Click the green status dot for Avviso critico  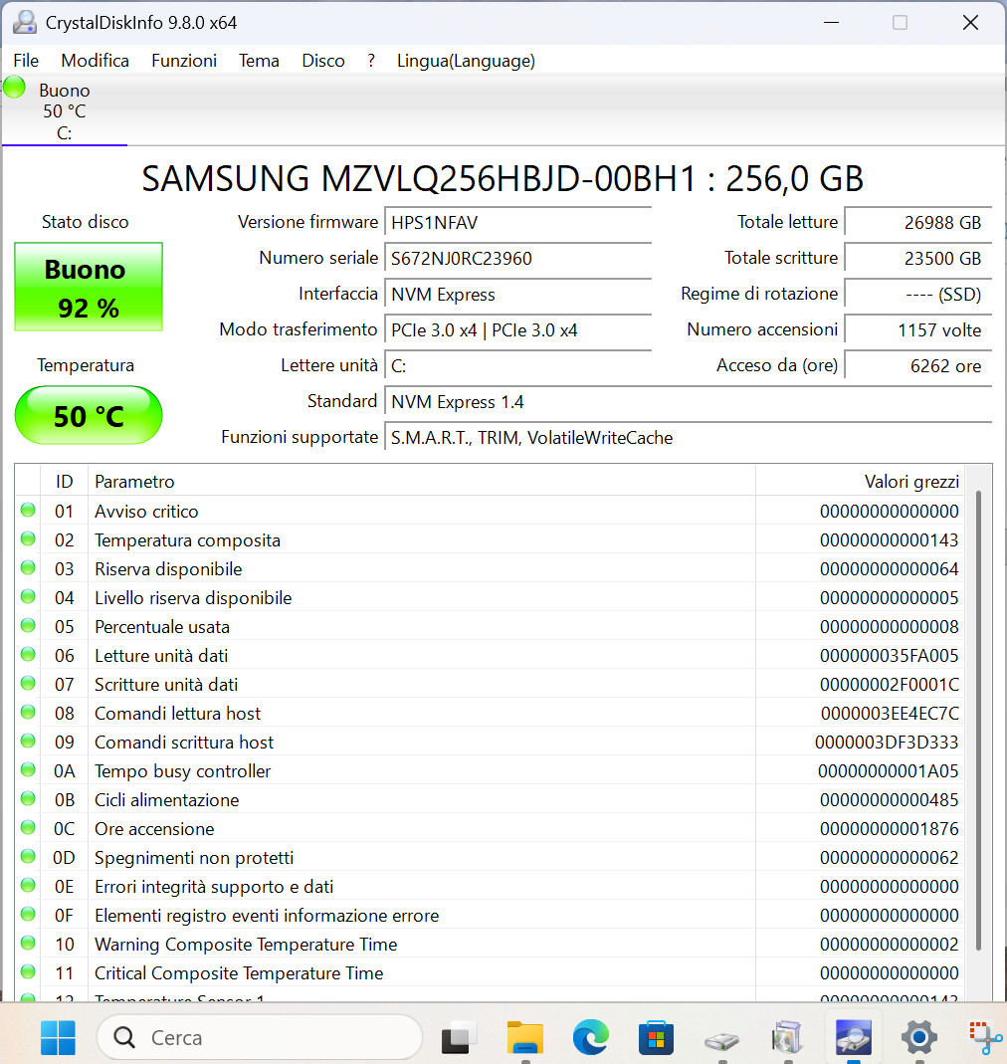pyautogui.click(x=28, y=510)
